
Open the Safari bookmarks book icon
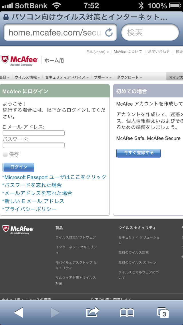pos(127,313)
